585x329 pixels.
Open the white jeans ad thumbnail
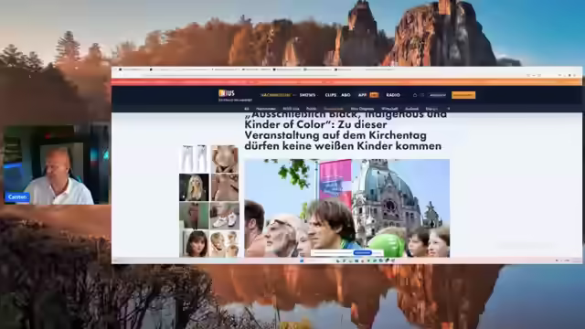tap(195, 158)
